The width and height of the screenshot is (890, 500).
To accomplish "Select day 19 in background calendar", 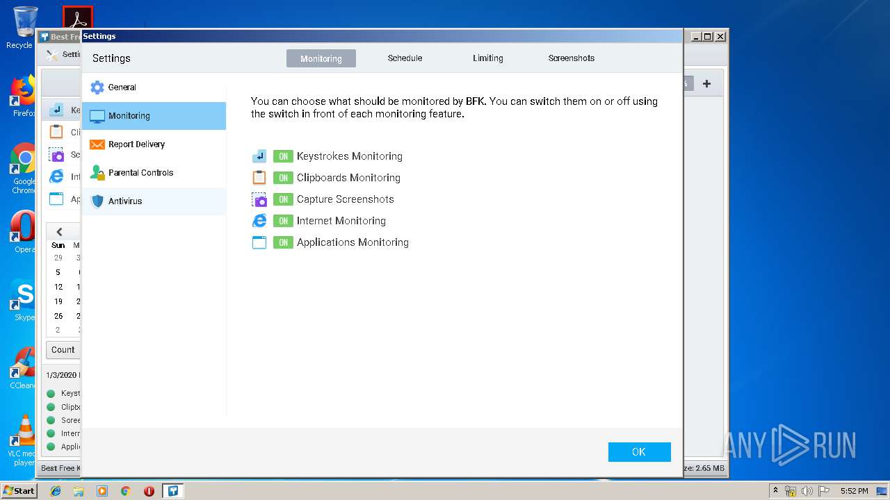I will pyautogui.click(x=58, y=301).
